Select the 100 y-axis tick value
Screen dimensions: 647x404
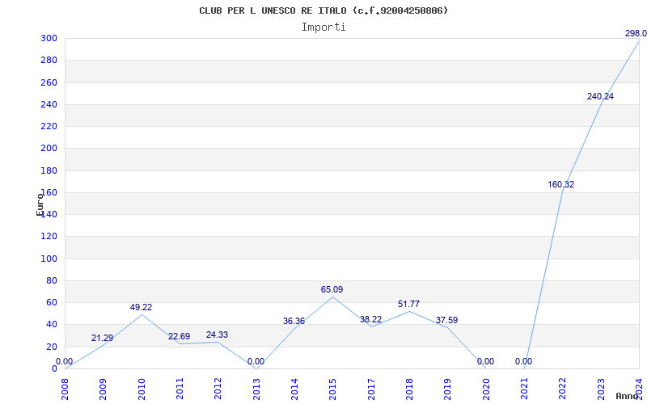48,259
